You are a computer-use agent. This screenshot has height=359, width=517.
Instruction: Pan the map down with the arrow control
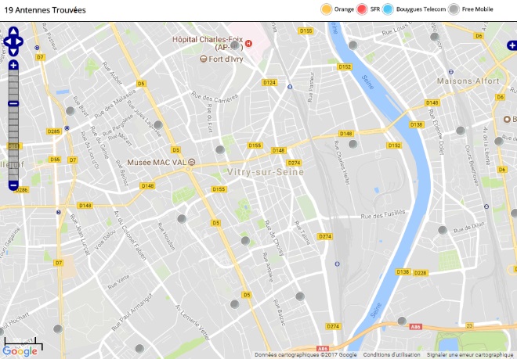(13, 52)
